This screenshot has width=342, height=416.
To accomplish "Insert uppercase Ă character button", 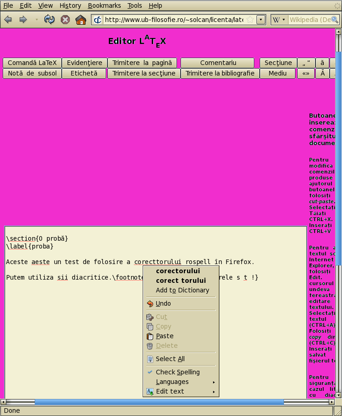I will [322, 74].
